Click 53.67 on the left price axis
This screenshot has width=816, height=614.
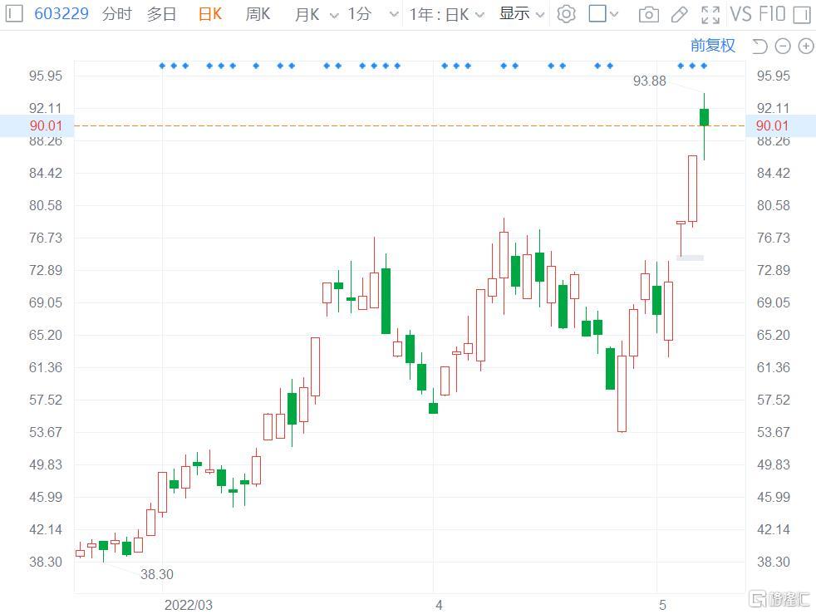(45, 432)
